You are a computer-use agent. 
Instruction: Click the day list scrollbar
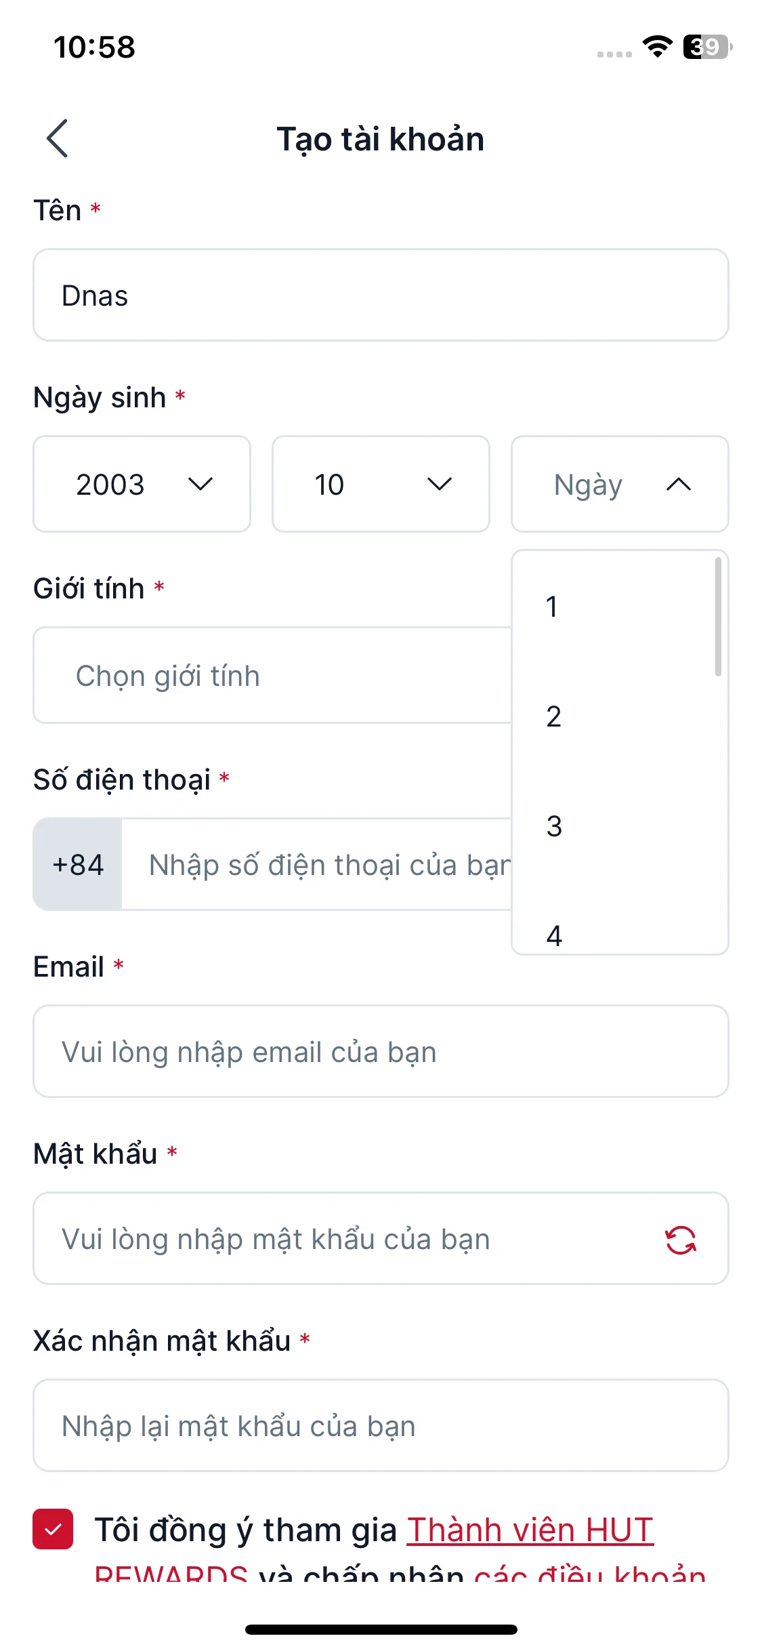pyautogui.click(x=718, y=617)
